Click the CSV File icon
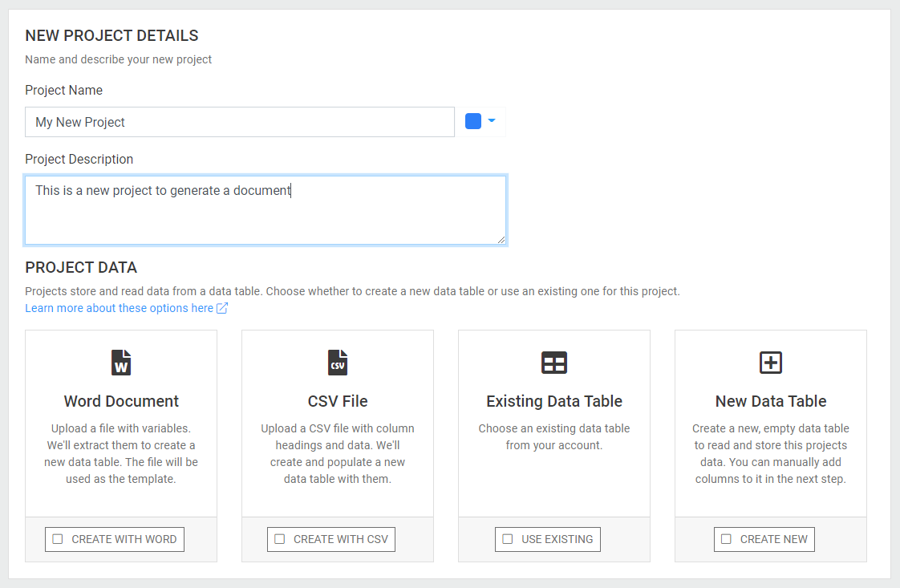 [x=338, y=363]
